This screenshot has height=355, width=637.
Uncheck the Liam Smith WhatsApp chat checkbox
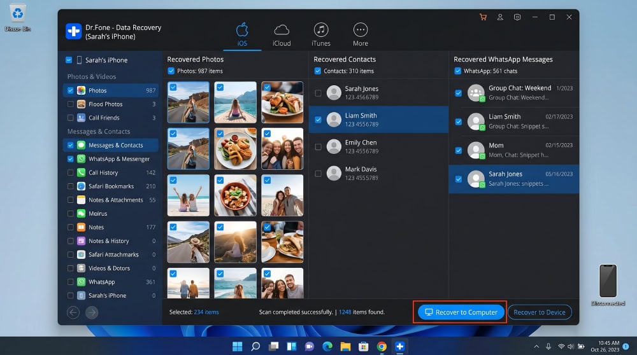pyautogui.click(x=458, y=122)
